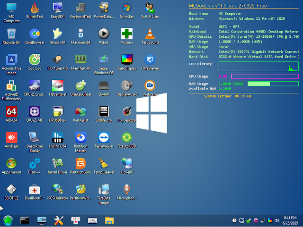This screenshot has height=227, width=303.
Task: Launch the HoverIP shortcut
Action: tap(127, 166)
